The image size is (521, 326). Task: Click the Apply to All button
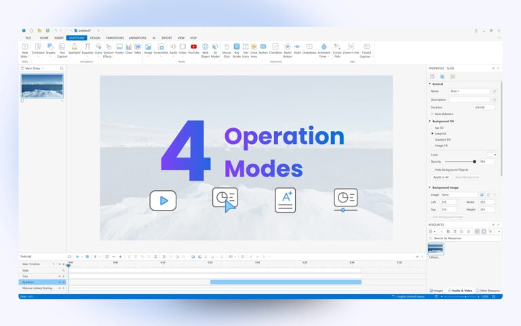[x=440, y=177]
